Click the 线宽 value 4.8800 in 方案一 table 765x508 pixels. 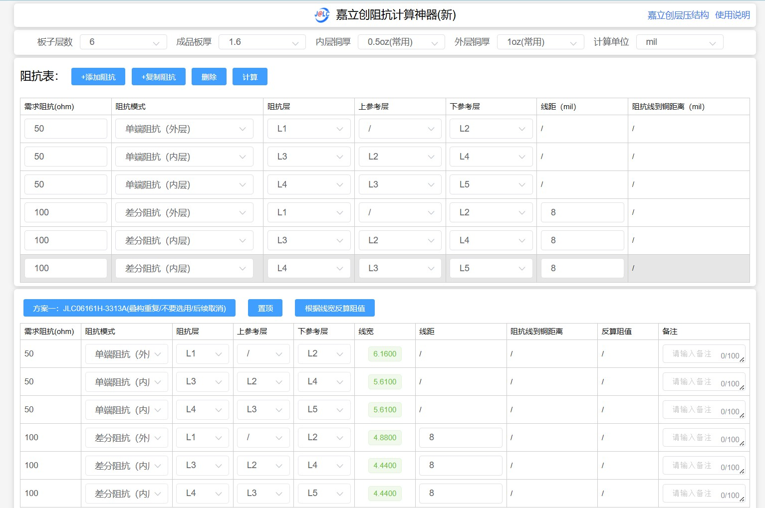(385, 438)
